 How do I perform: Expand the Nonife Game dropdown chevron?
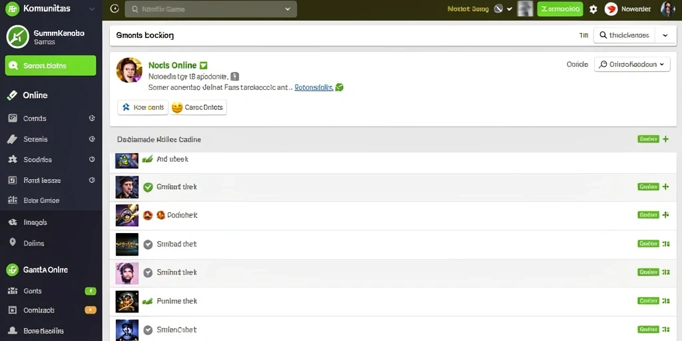[288, 9]
